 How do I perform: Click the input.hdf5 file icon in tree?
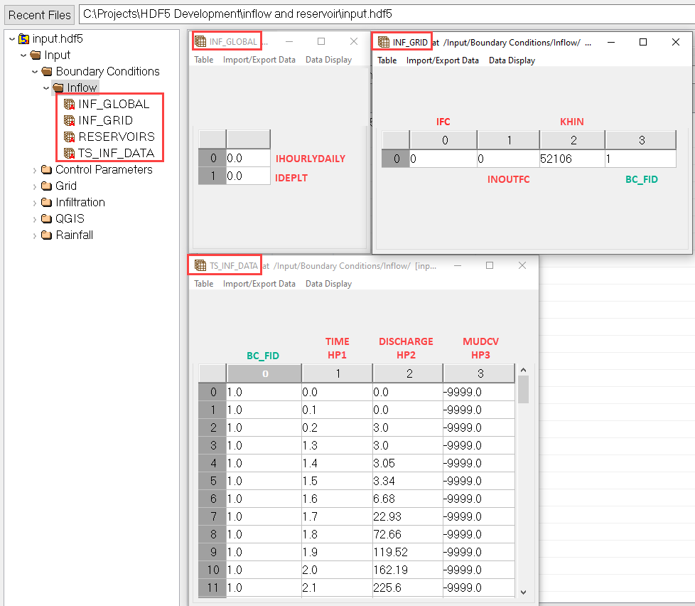pyautogui.click(x=23, y=38)
